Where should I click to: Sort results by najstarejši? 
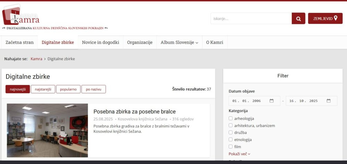[x=43, y=89]
